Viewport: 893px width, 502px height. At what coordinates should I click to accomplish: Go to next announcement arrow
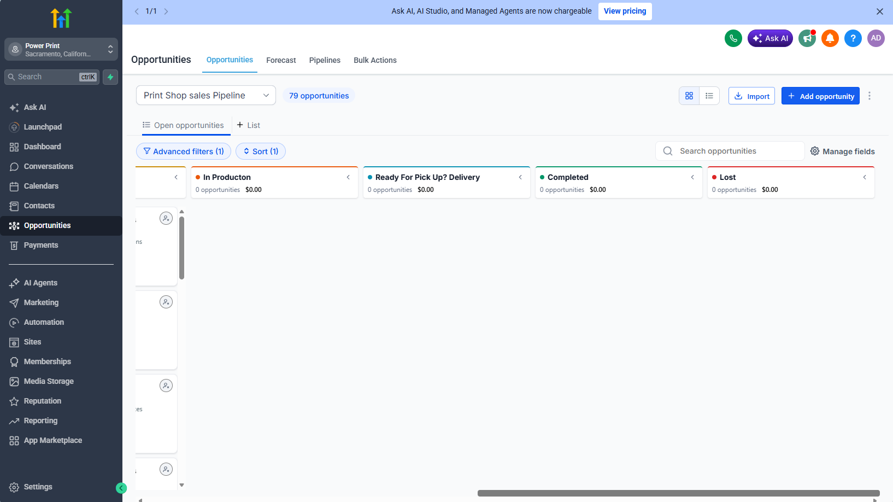pyautogui.click(x=166, y=11)
